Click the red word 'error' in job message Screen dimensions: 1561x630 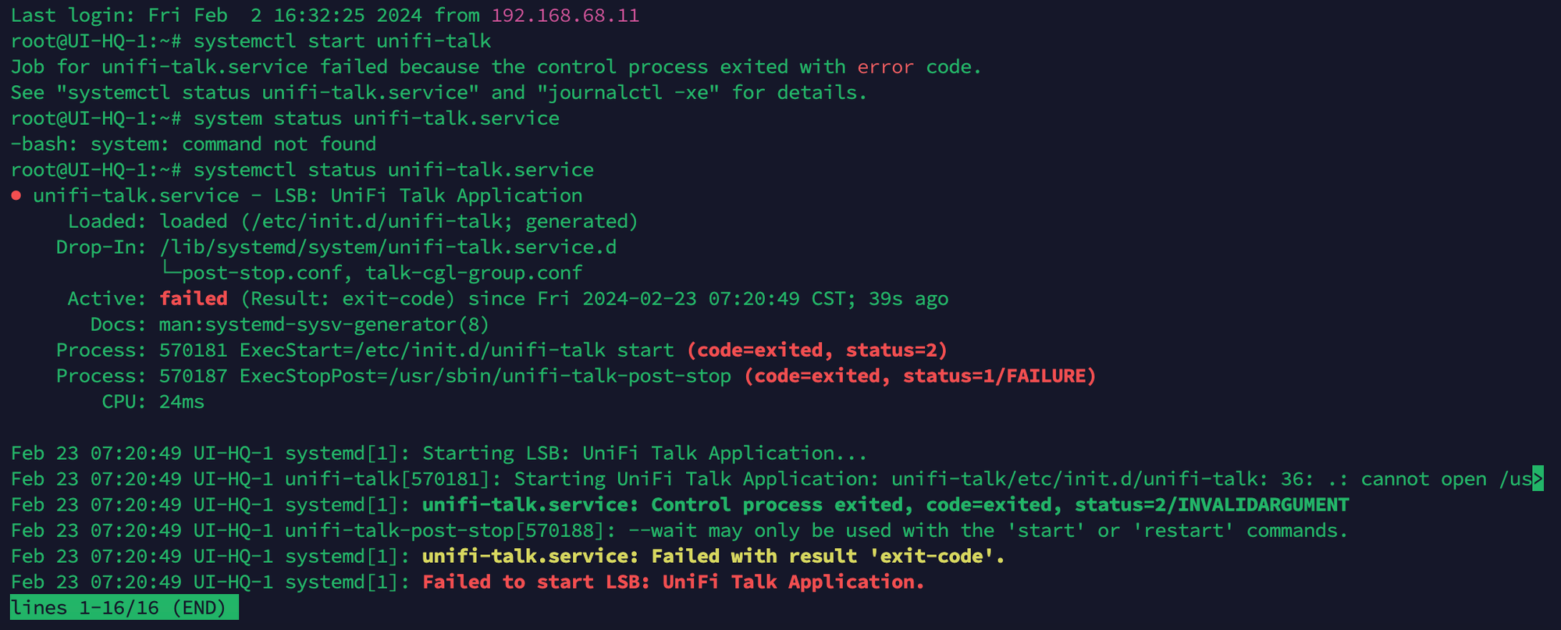pos(885,67)
